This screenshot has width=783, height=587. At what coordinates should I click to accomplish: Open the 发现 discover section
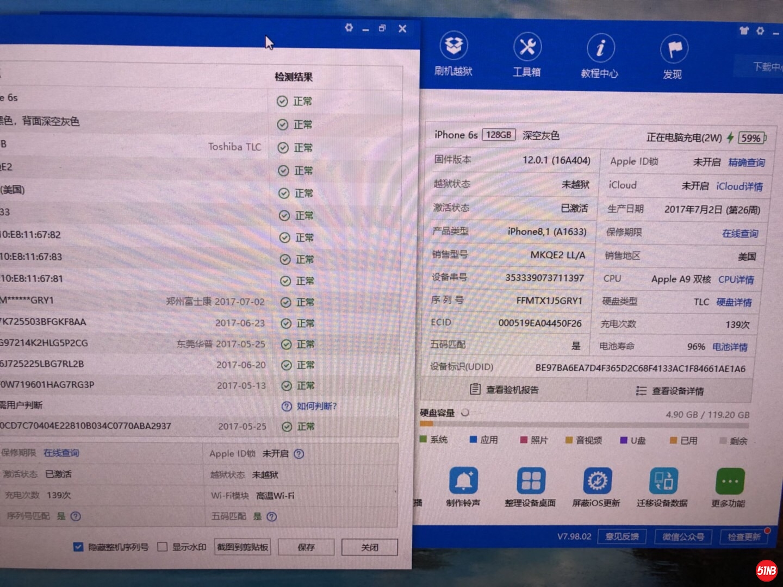click(x=673, y=58)
